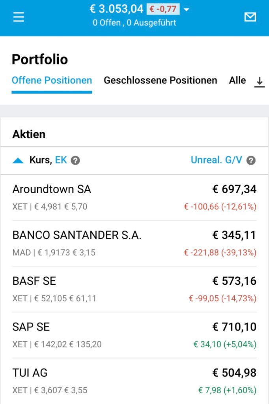Change the Unreal. G/V column display
269x404 pixels.
tap(217, 160)
